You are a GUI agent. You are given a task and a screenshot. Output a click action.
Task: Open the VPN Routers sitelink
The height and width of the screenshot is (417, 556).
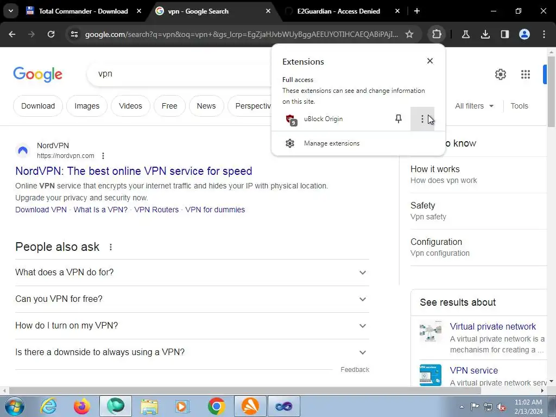[x=156, y=210]
